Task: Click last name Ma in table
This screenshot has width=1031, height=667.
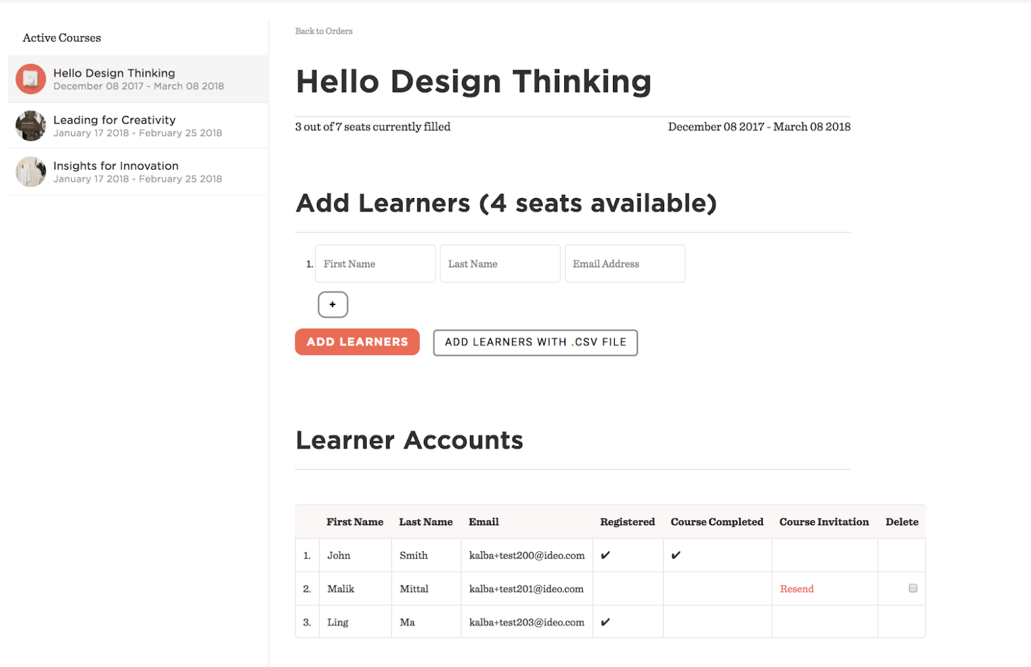Action: (x=407, y=623)
